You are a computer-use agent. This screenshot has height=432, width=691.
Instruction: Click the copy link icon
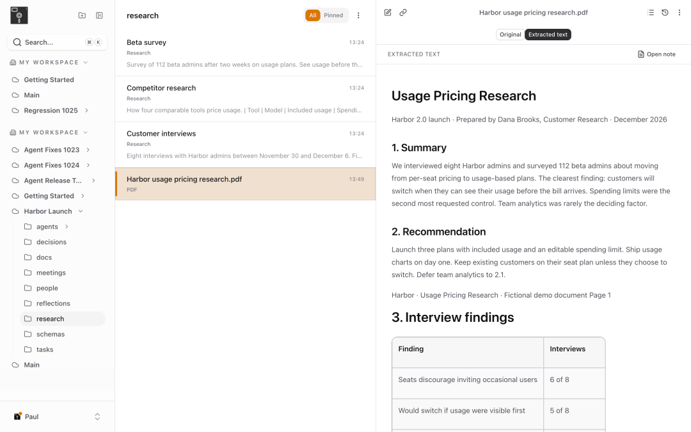(403, 12)
